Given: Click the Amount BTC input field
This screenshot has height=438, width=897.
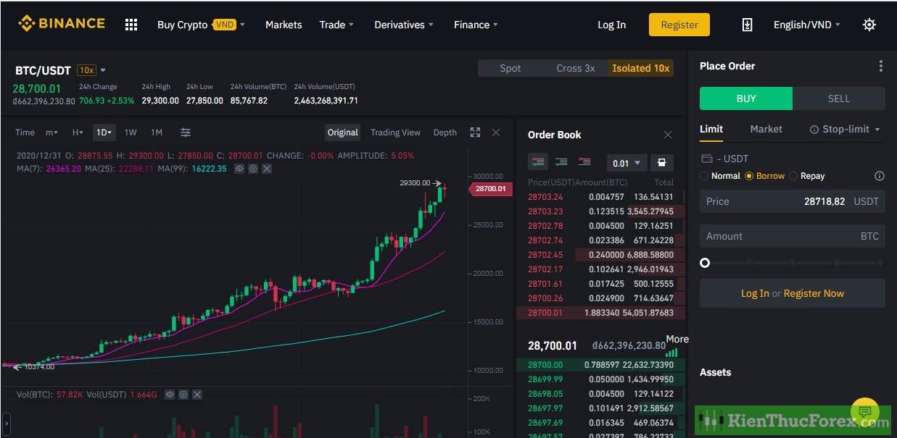Looking at the screenshot, I should [x=793, y=236].
